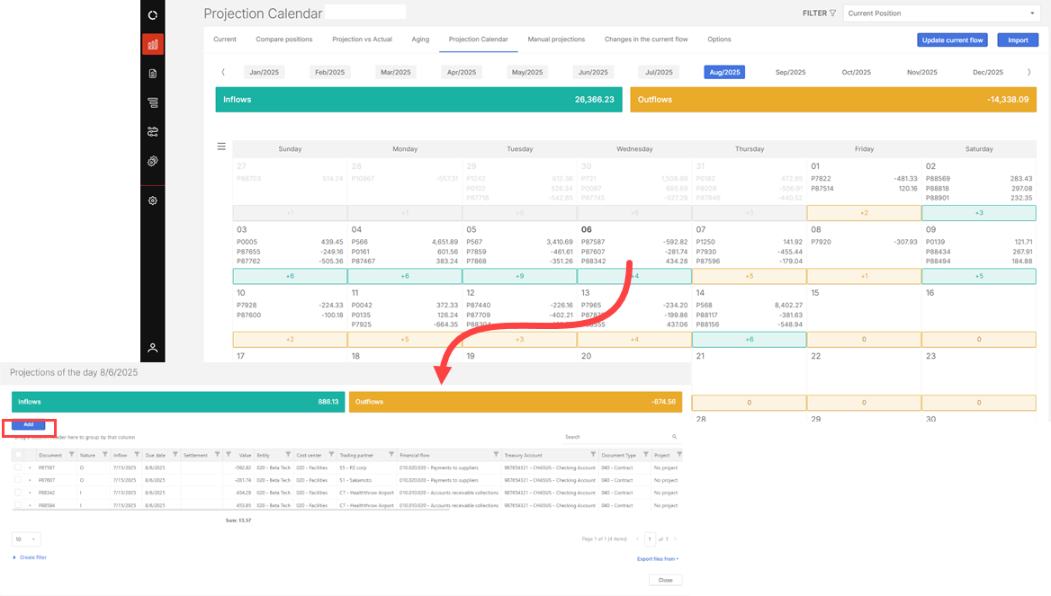Expand the Create filter section

pos(31,557)
